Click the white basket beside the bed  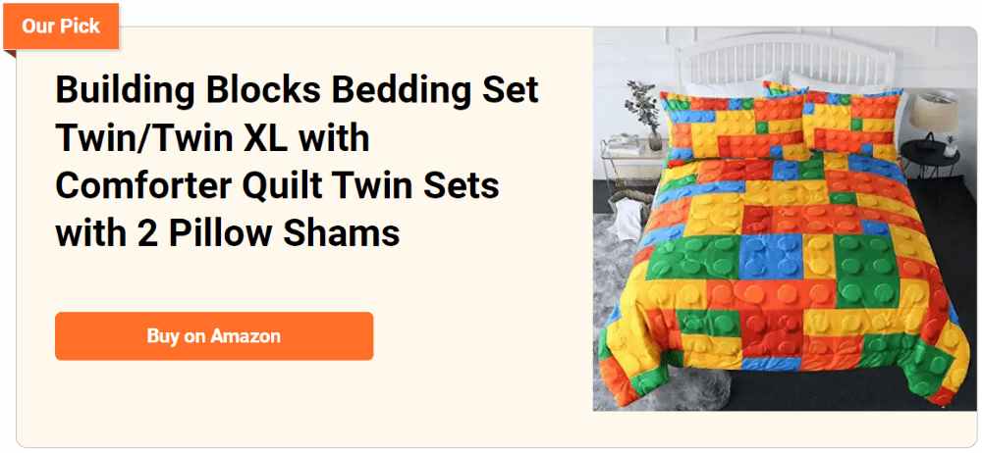(628, 215)
